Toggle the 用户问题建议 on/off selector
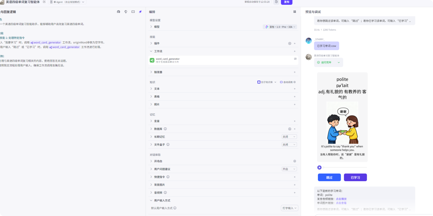Image resolution: width=433 pixels, height=216 pixels. click(x=289, y=169)
